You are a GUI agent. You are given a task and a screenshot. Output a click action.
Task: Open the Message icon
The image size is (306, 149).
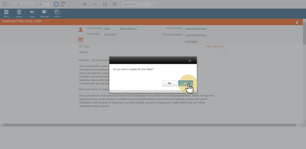pyautogui.click(x=44, y=12)
